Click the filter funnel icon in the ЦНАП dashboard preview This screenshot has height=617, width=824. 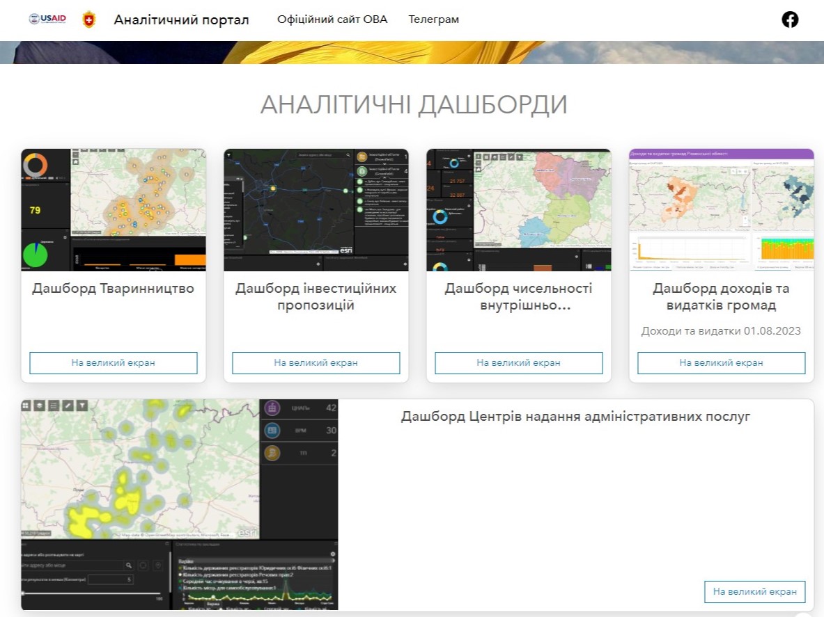click(x=82, y=406)
